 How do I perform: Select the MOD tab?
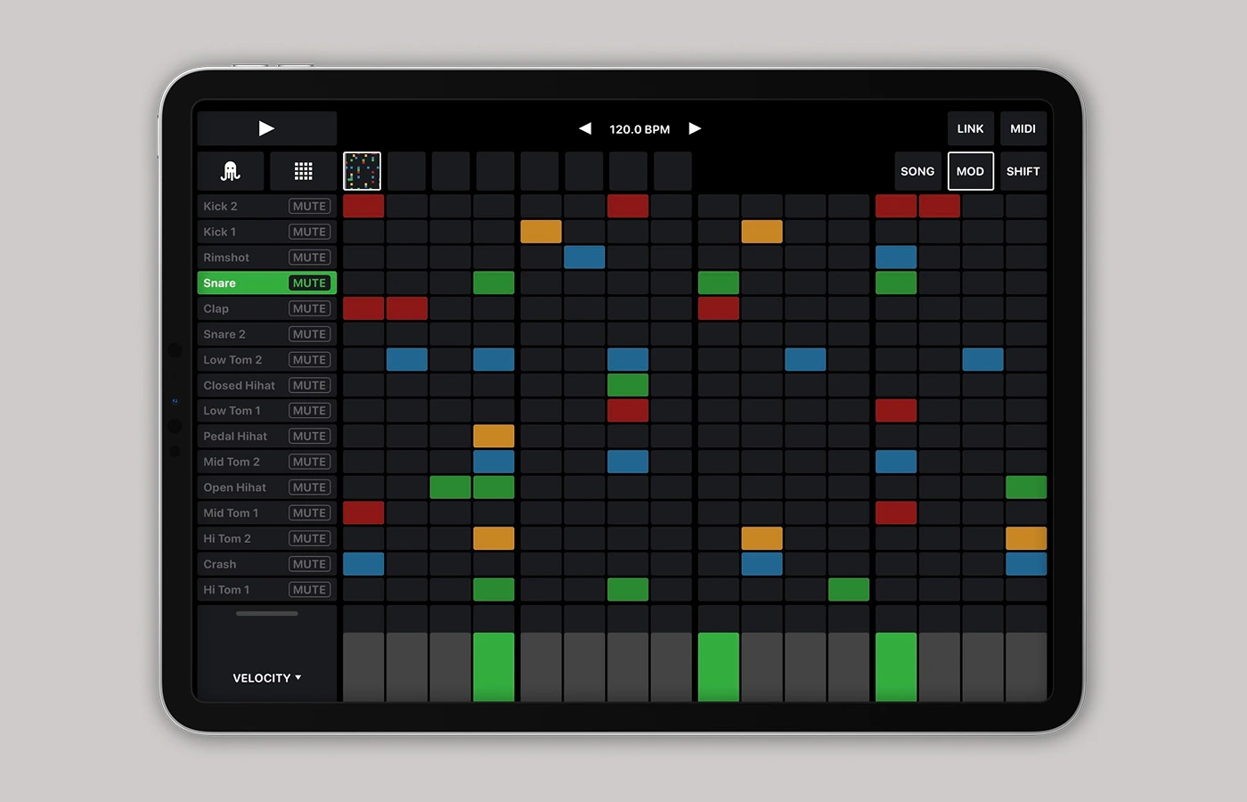tap(970, 171)
